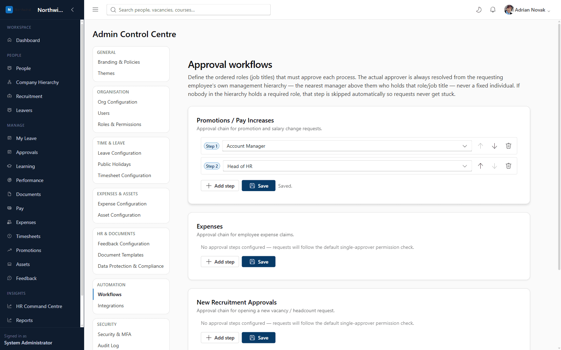Open the Step 2 role dropdown
The image size is (561, 350).
tap(347, 166)
